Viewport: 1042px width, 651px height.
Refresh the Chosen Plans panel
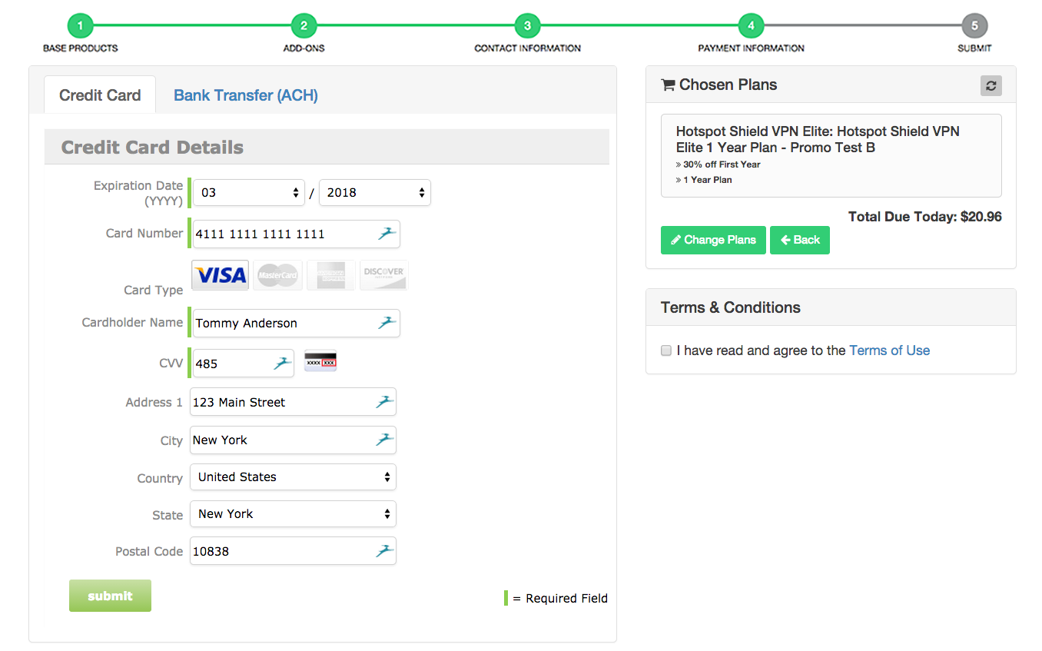click(x=991, y=85)
